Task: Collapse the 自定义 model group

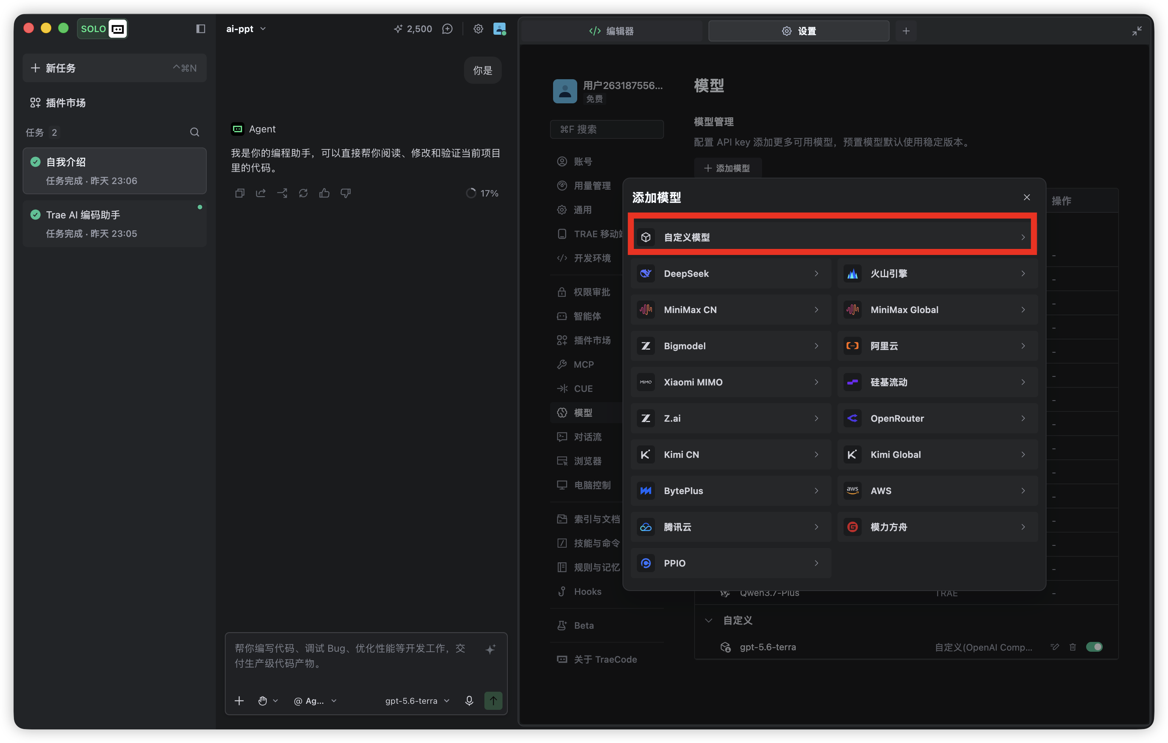Action: 708,620
